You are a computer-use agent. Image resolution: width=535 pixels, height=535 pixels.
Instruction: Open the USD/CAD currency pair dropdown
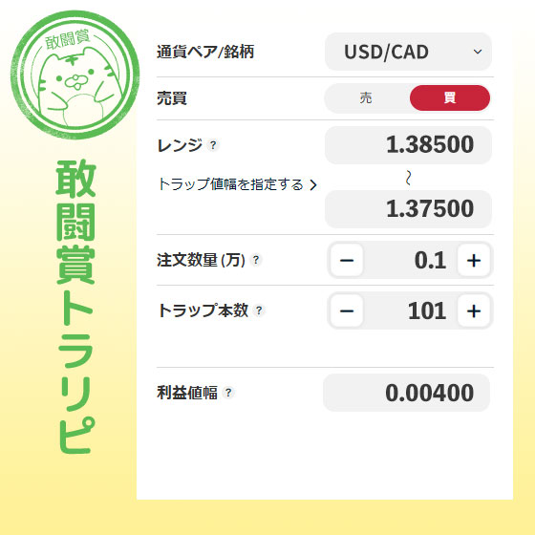click(408, 52)
